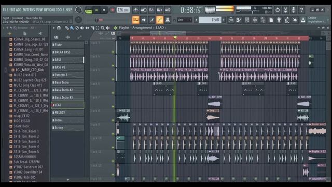Image resolution: width=332 pixels, height=187 pixels.
Task: Open the TOOLS menu
Action: 60,10
